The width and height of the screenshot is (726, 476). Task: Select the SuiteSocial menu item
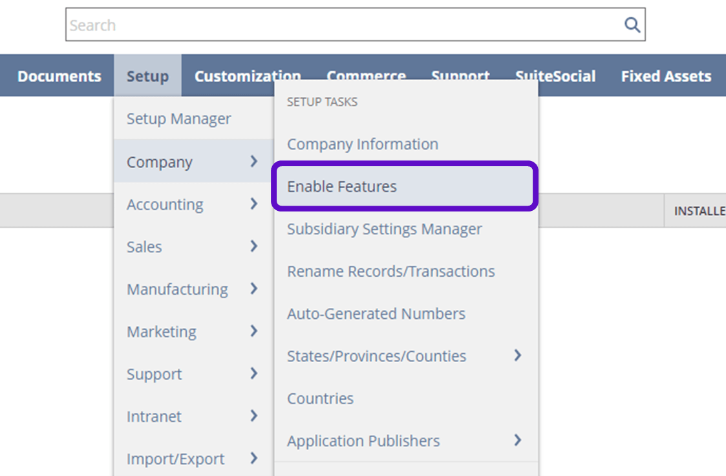click(555, 75)
